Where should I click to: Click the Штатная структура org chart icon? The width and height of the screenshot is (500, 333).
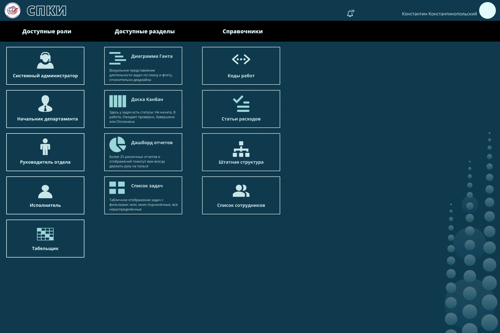(x=241, y=149)
